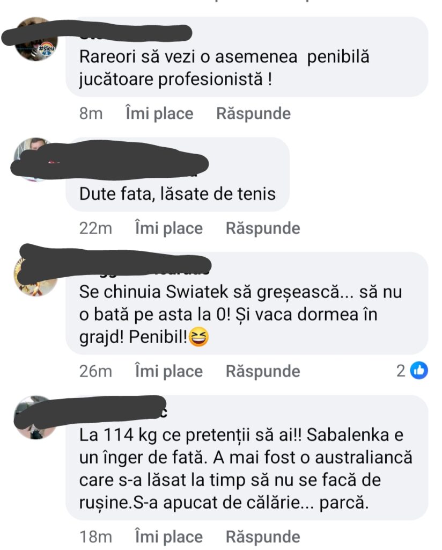The height and width of the screenshot is (550, 442).
Task: Click the 18m timestamp
Action: [x=95, y=537]
